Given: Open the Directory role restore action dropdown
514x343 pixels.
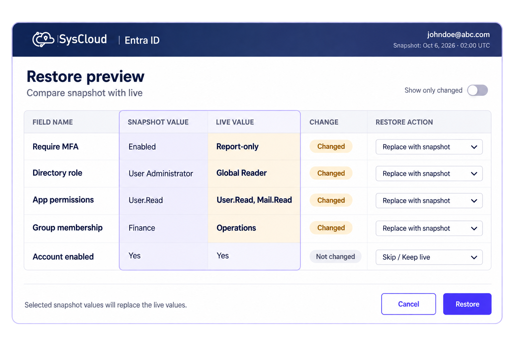Looking at the screenshot, I should [x=429, y=174].
